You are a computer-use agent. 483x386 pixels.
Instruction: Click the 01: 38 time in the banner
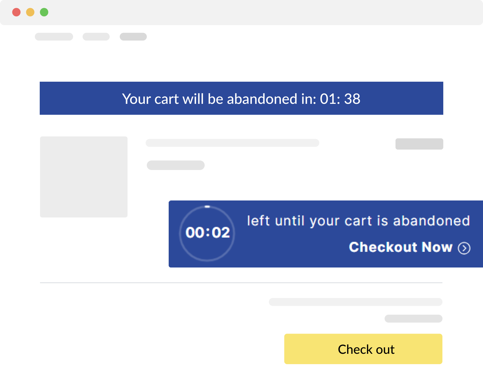click(340, 99)
